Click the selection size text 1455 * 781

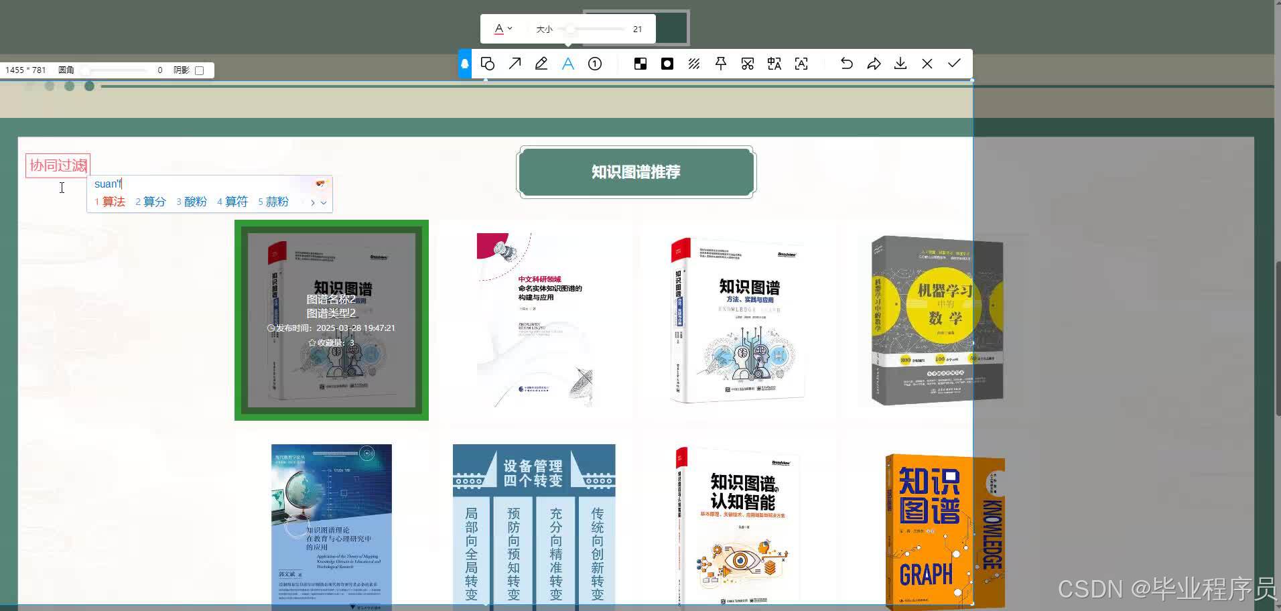click(25, 70)
